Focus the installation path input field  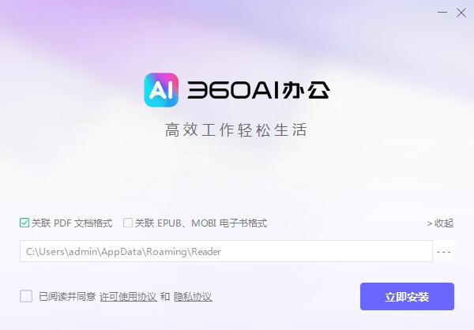[x=226, y=251]
